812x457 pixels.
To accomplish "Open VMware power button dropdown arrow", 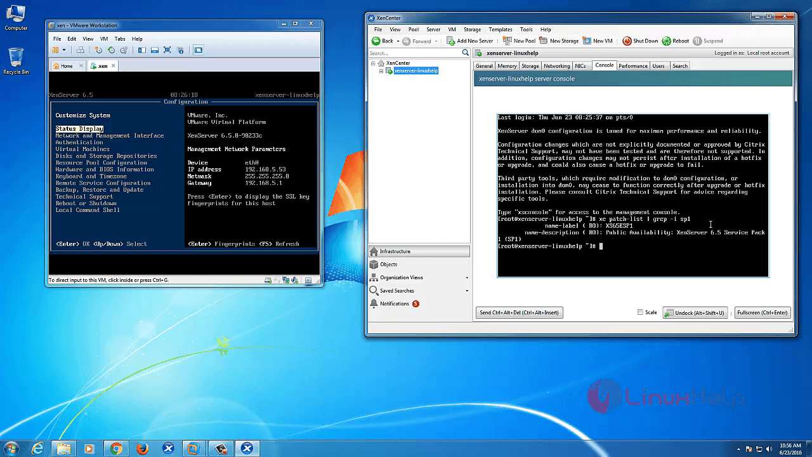I will [64, 50].
